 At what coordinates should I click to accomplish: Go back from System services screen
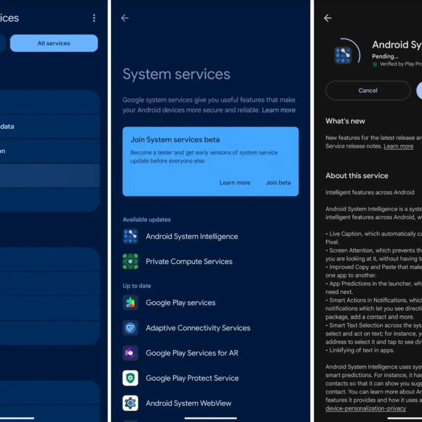(125, 18)
